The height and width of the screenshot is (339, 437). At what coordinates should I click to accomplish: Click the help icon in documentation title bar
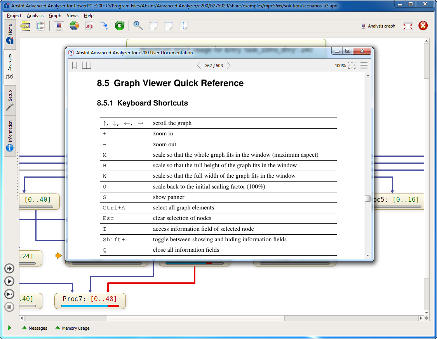click(x=71, y=53)
